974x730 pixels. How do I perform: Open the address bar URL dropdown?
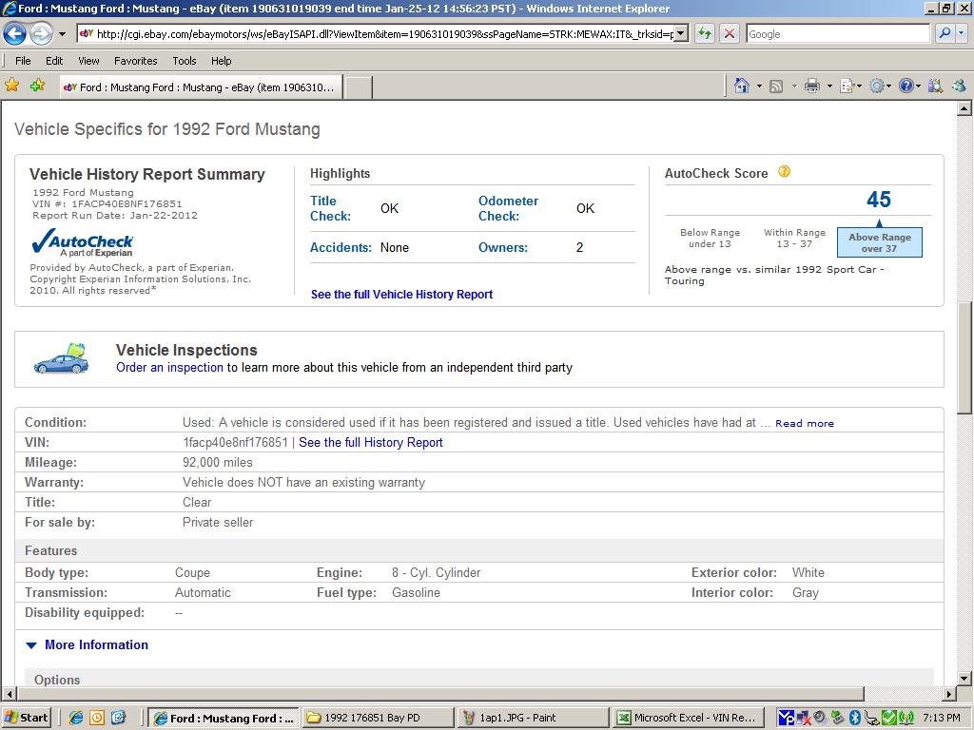[x=680, y=33]
